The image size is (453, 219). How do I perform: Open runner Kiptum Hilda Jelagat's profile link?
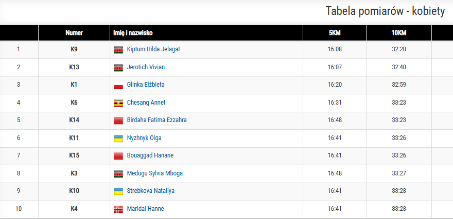point(153,49)
